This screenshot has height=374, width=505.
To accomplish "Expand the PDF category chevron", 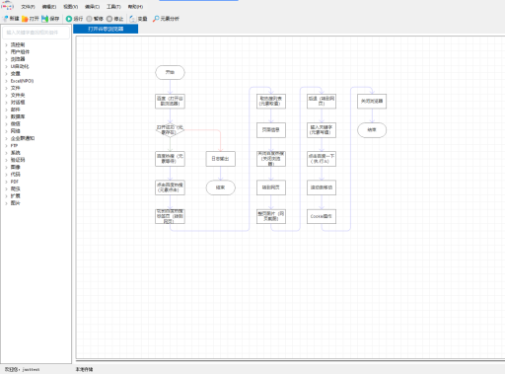I will [x=6, y=182].
